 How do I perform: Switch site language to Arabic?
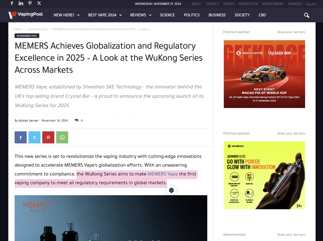tap(311, 4)
